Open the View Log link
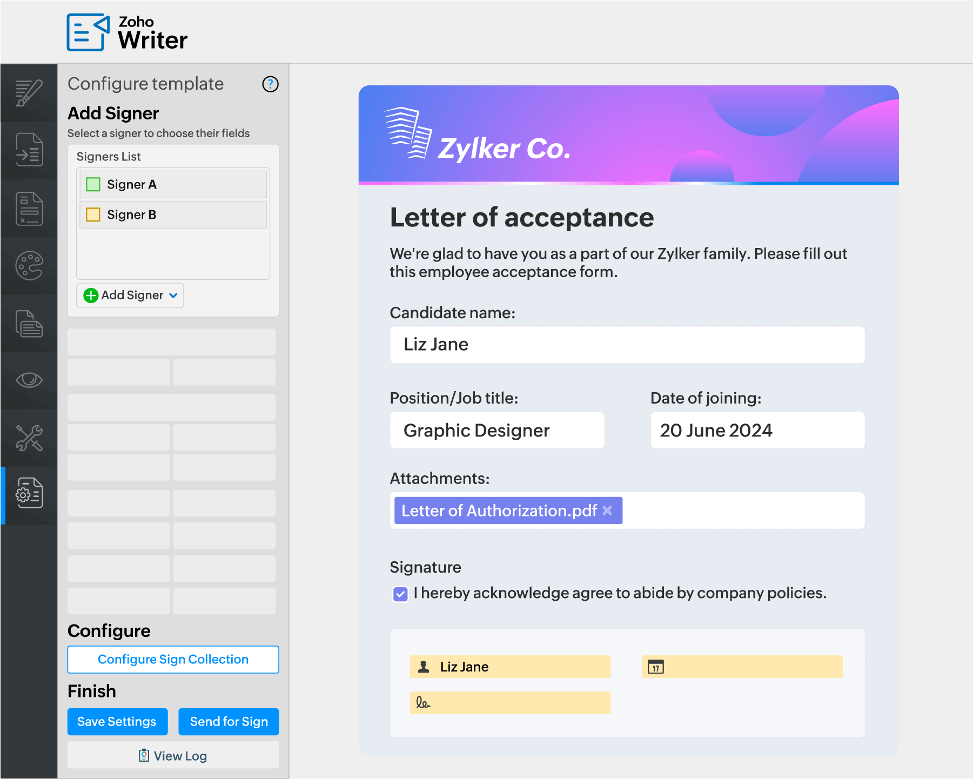973x779 pixels. [173, 756]
